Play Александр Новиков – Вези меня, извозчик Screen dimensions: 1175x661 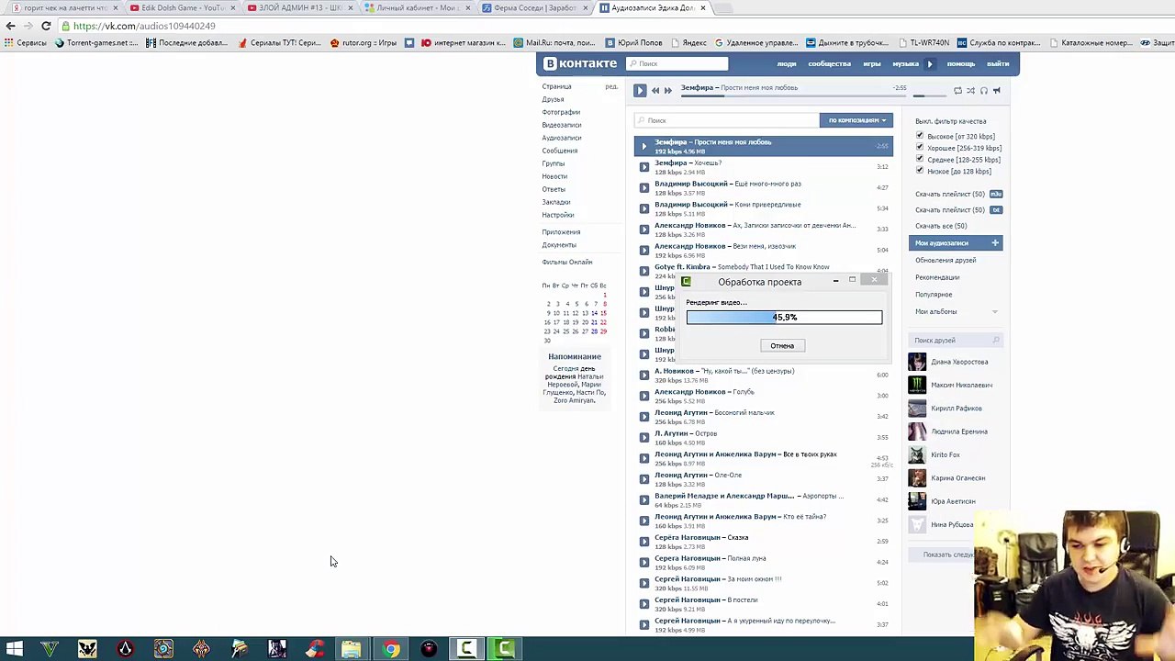643,250
